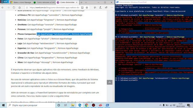Open the Action Center notifications icon

[188, 105]
